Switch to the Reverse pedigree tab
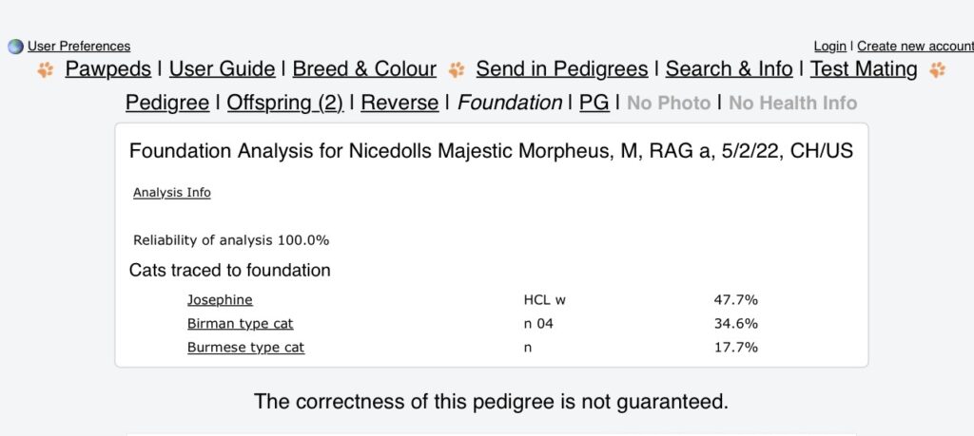Viewport: 974px width, 436px height. coord(399,103)
